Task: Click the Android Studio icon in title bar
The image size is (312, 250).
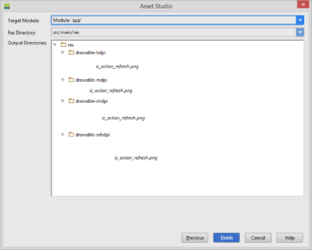Action: 7,6
